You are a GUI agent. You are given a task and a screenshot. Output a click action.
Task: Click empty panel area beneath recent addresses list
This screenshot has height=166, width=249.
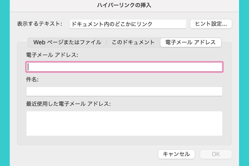[x=124, y=140]
